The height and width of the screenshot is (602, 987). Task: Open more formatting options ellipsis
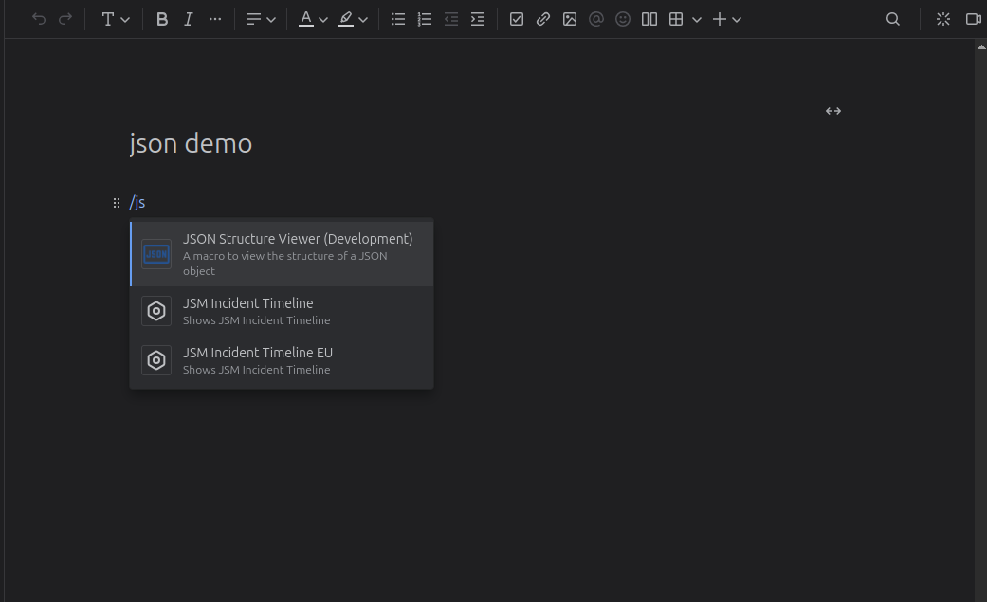[214, 19]
